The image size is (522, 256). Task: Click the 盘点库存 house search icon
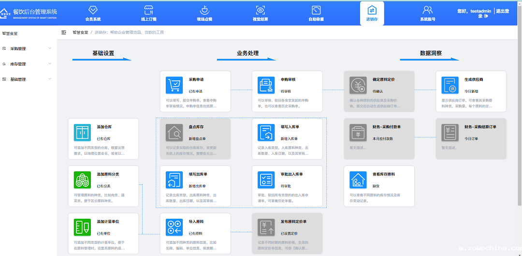[x=174, y=132]
